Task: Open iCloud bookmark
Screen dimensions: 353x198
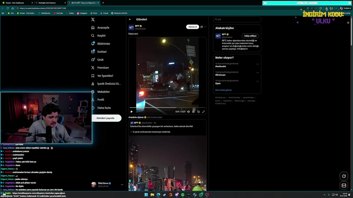Action: point(104,13)
